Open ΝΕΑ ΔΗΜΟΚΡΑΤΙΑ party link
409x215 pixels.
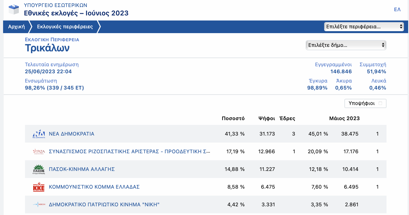[72, 134]
